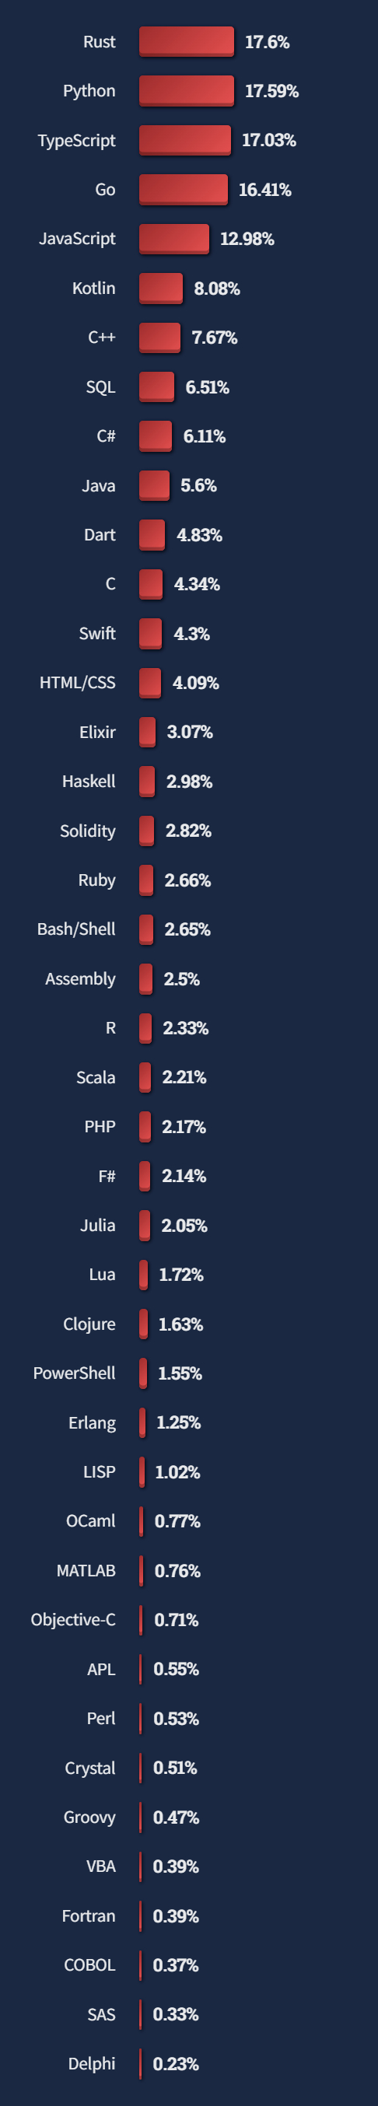Select the JavaScript bar
The image size is (378, 2106).
click(x=173, y=239)
